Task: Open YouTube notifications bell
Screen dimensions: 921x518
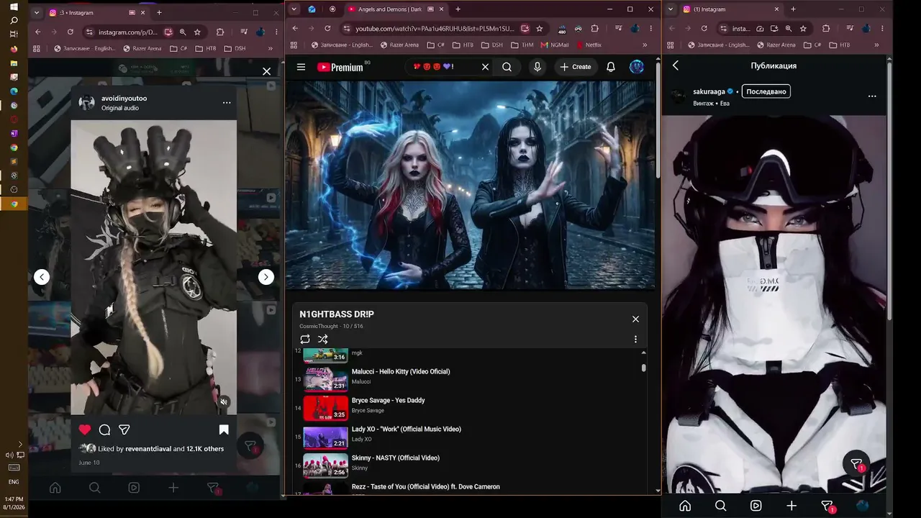Action: (x=611, y=67)
